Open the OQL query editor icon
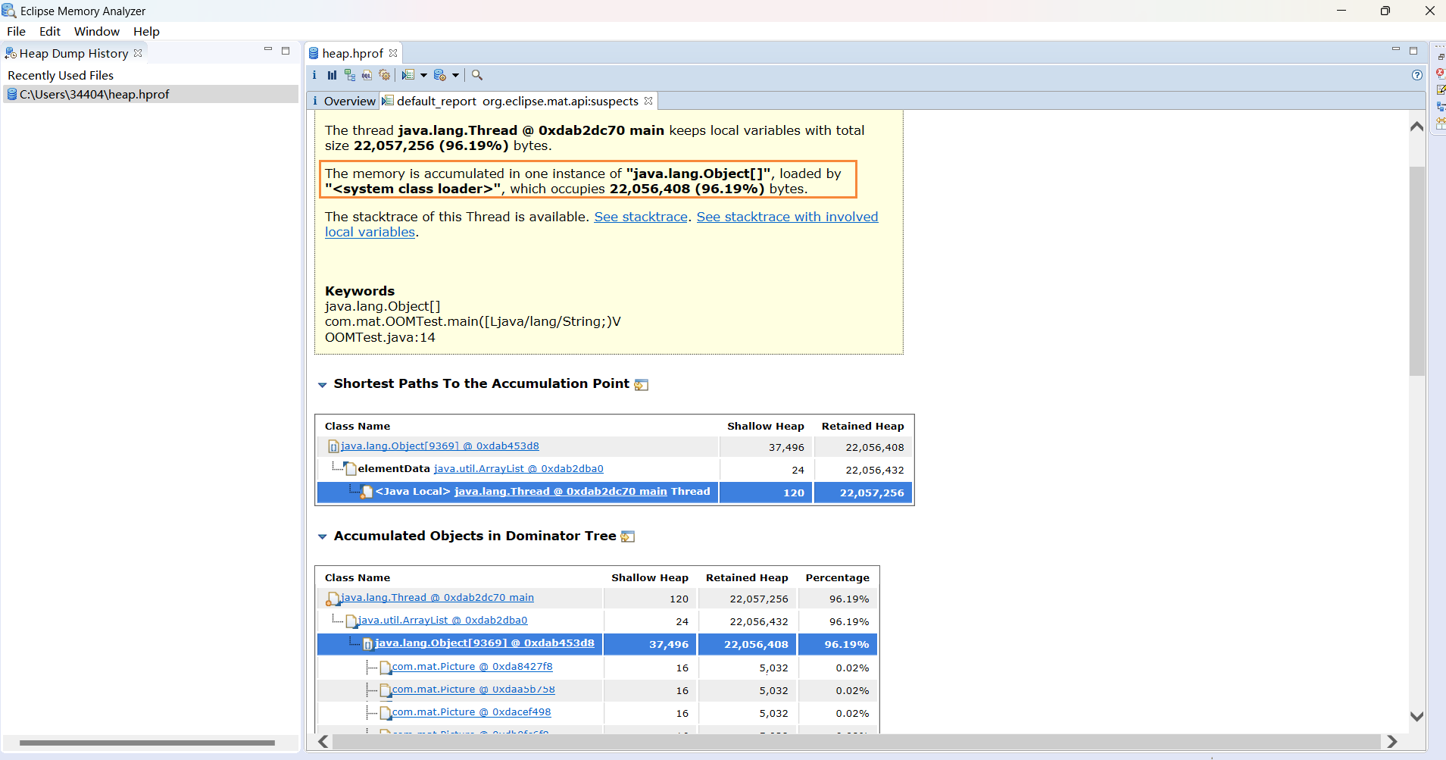Screen dimensions: 1446x760 click(x=367, y=75)
